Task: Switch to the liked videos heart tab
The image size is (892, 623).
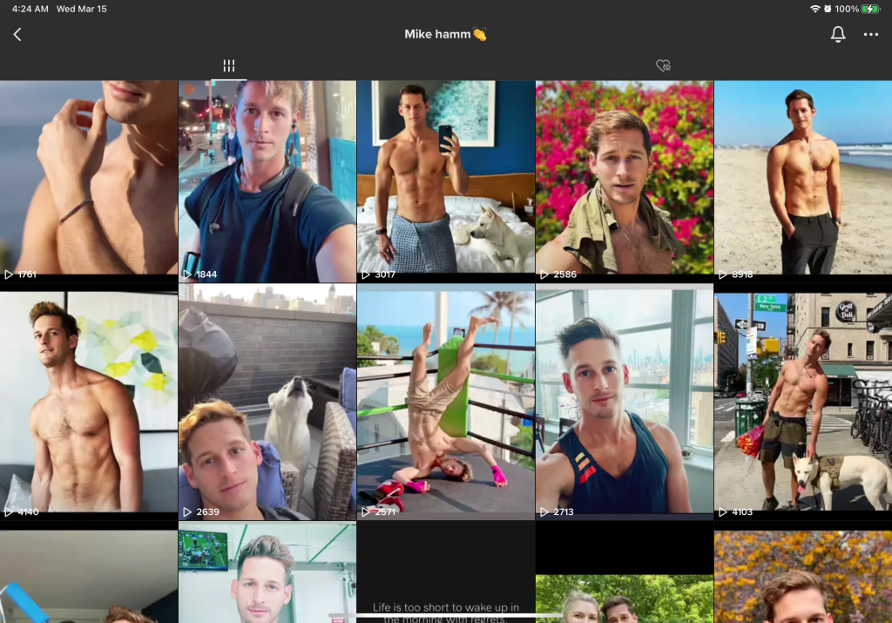Action: 663,65
